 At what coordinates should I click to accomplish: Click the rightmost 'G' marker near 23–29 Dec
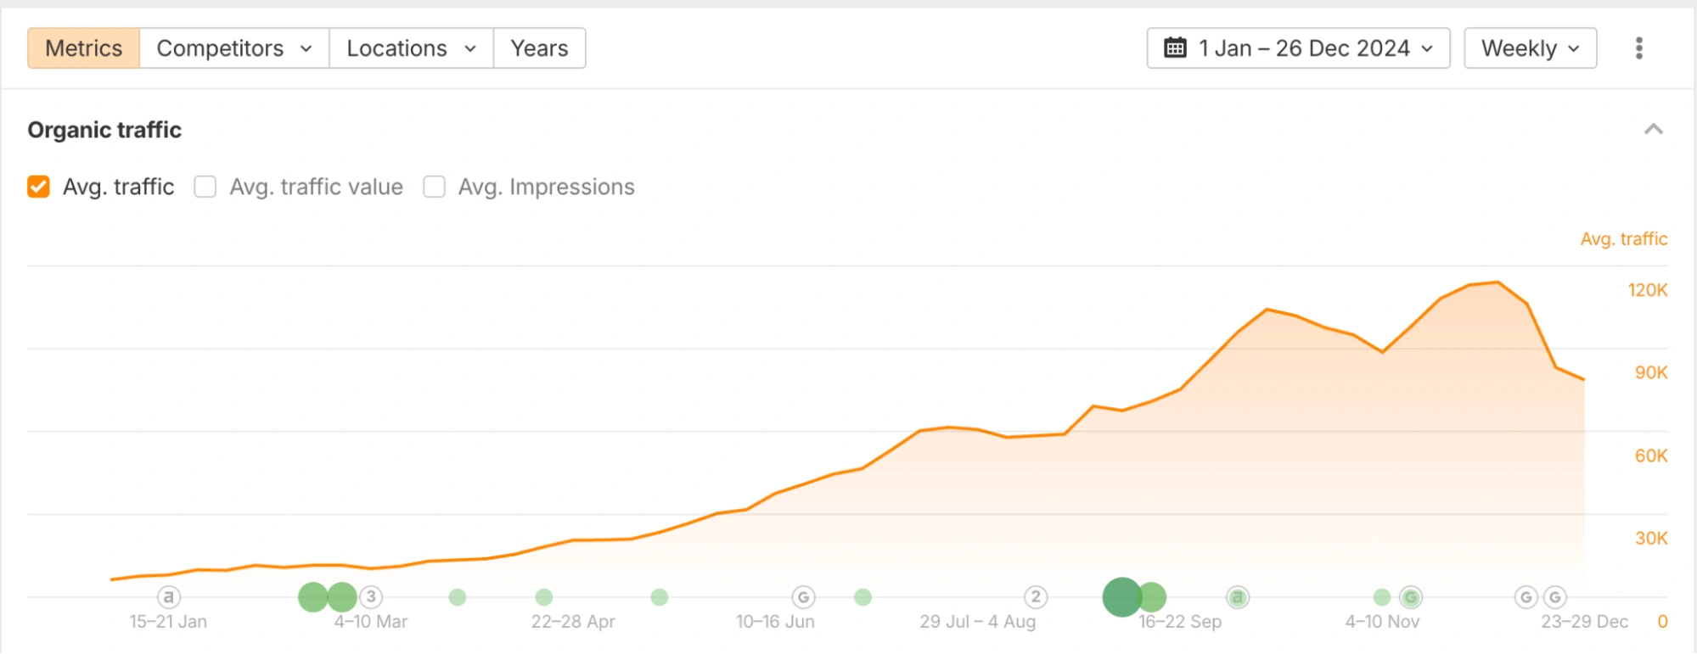tap(1554, 597)
